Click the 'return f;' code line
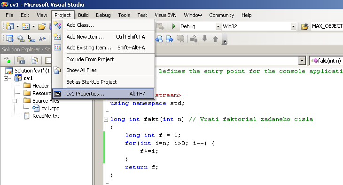 [x=141, y=167]
